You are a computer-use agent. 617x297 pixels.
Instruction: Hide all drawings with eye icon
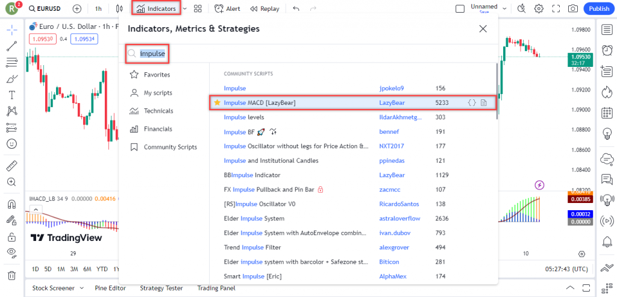[x=12, y=254]
